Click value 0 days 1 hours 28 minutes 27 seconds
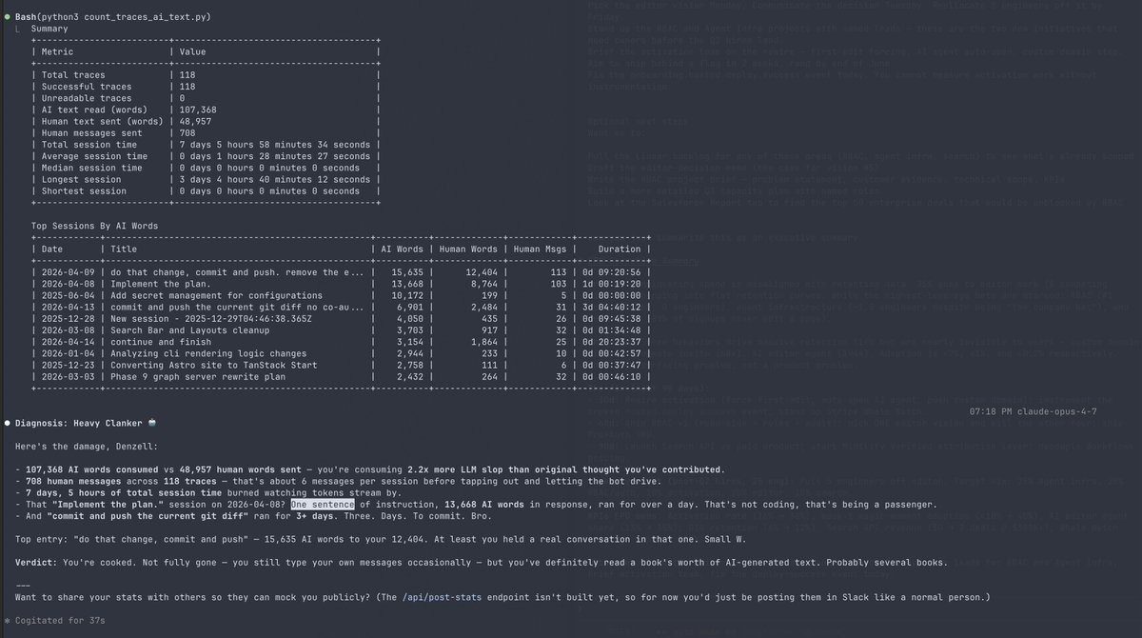The width and height of the screenshot is (1142, 638). (274, 155)
